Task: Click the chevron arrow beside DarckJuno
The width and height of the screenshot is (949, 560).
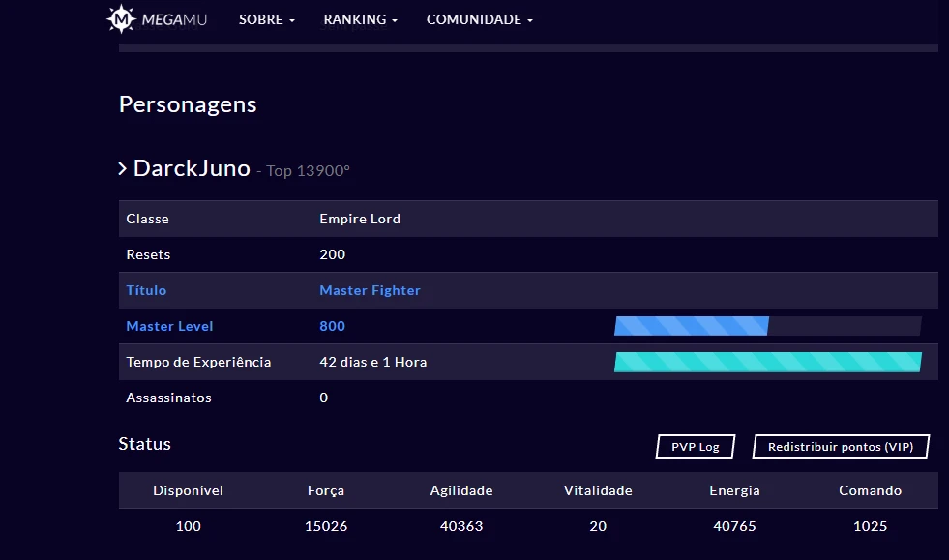Action: 123,169
